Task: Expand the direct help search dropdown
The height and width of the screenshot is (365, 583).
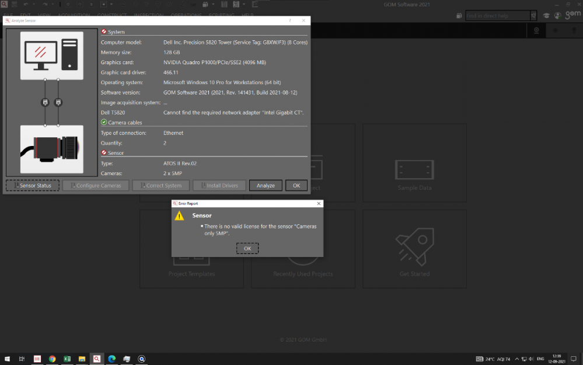Action: click(533, 16)
